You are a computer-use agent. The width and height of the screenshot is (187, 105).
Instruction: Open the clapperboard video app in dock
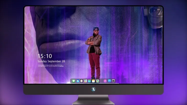point(89,81)
